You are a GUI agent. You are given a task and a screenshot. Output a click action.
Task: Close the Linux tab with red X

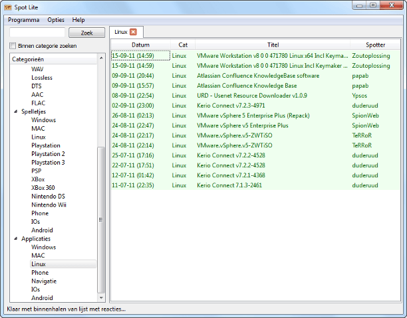(x=133, y=32)
